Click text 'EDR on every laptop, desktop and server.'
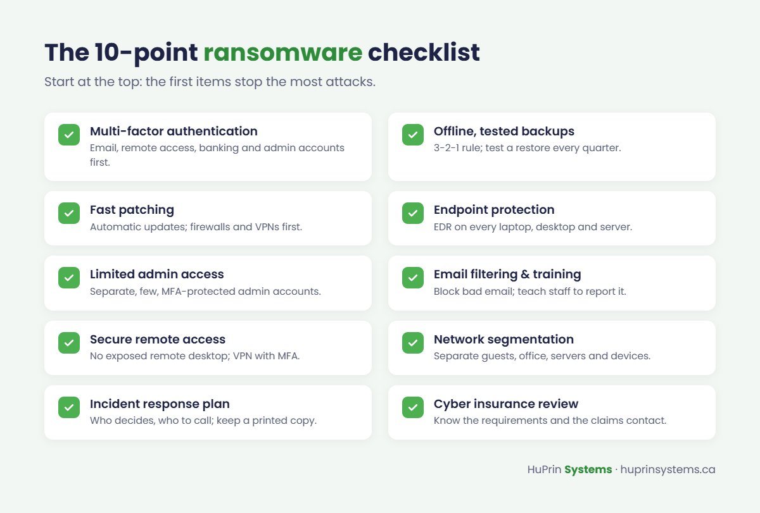The width and height of the screenshot is (760, 513). click(533, 226)
